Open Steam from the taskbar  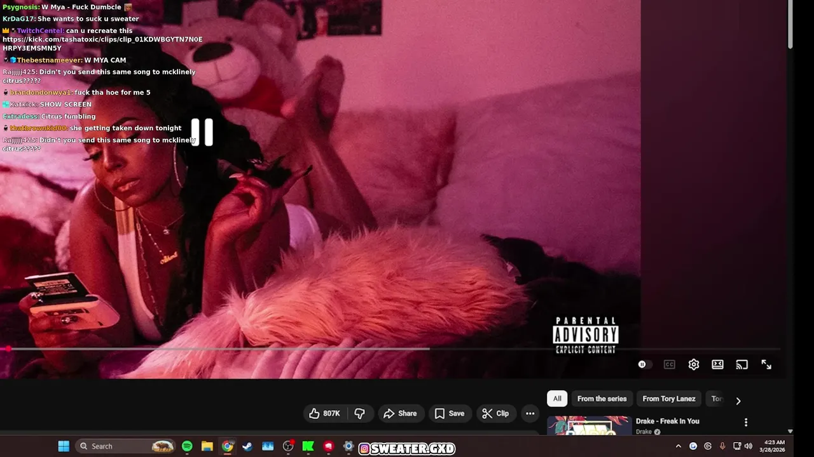tap(247, 446)
